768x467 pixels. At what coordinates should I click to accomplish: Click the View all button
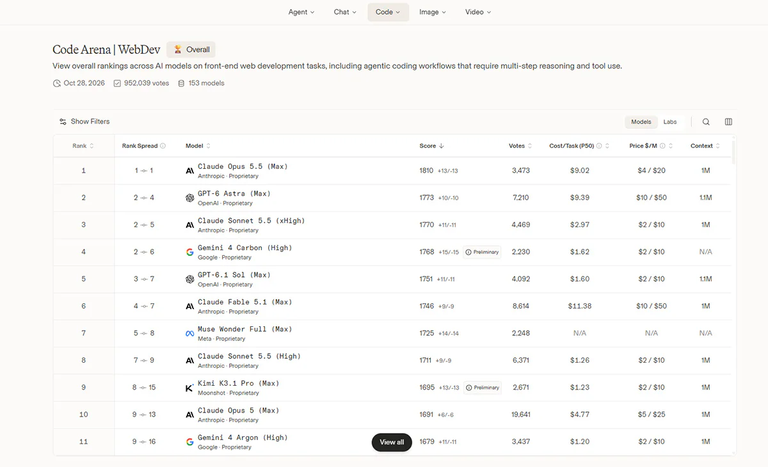pyautogui.click(x=392, y=442)
